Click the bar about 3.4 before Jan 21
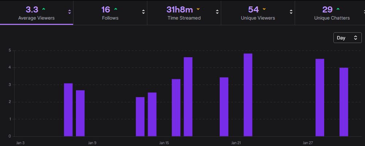 point(224,107)
